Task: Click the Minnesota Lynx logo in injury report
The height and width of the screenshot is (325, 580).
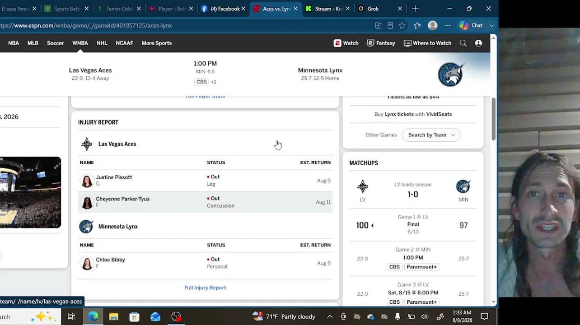Action: tap(86, 227)
